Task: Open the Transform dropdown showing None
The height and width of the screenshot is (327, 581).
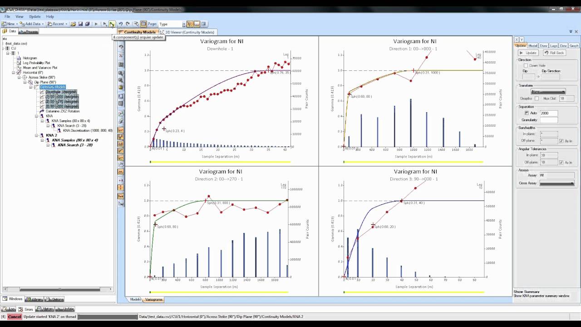Action: point(548,92)
